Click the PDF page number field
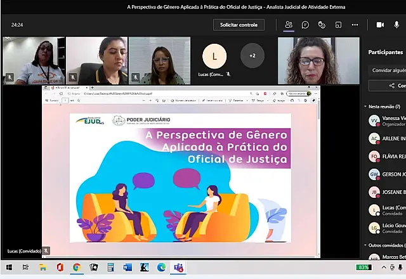Screen dimensions: 406x279 pos(65,100)
